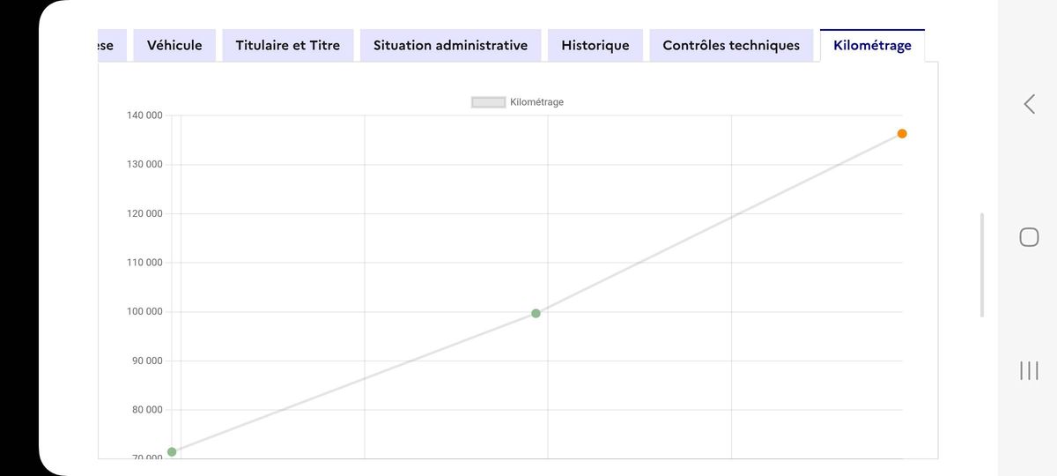Tap the Android home button icon
This screenshot has width=1057, height=476.
pos(1029,237)
